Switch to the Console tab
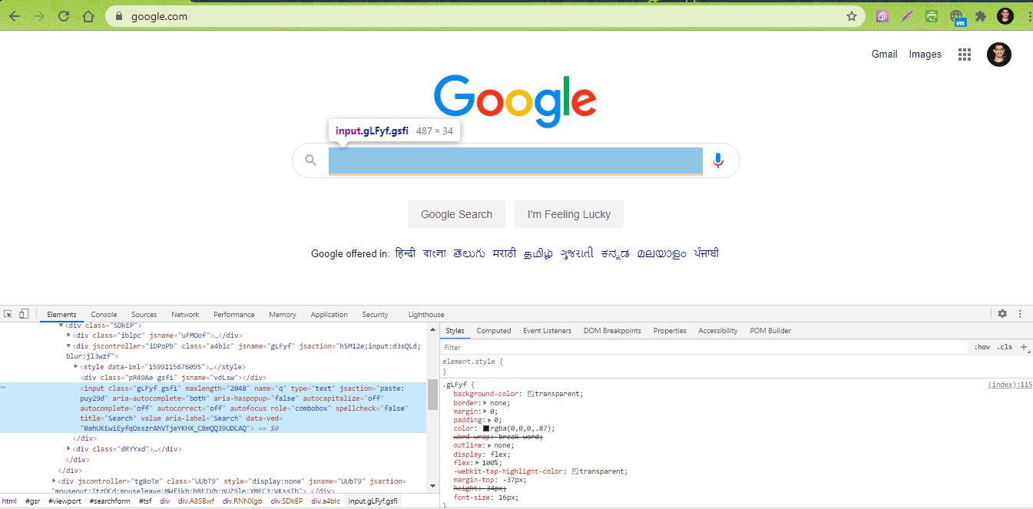 click(103, 314)
